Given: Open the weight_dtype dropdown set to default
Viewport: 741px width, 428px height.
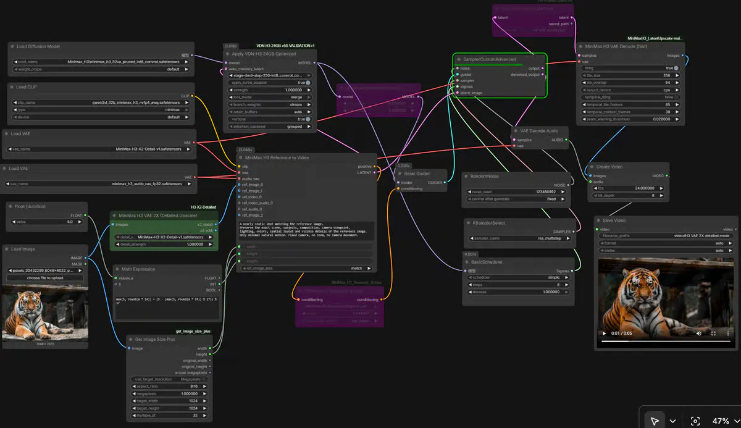Looking at the screenshot, I should click(x=102, y=69).
